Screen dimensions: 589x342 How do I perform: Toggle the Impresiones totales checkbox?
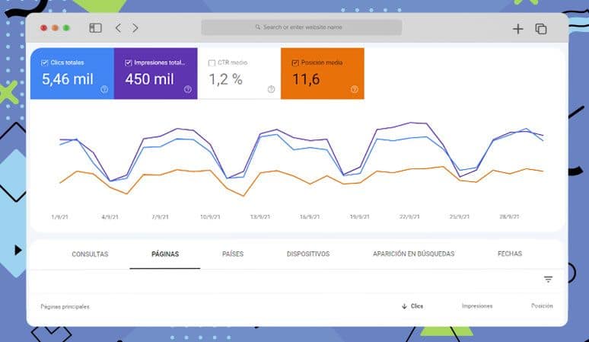(x=128, y=62)
